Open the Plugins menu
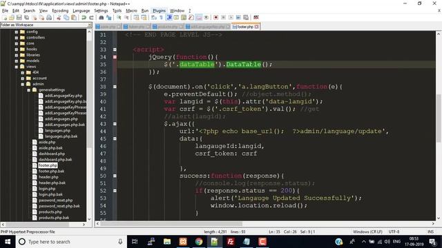This screenshot has width=442, height=248. tap(159, 11)
